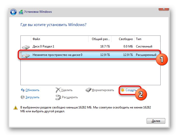
Task: Click the drives icon beside Расширить
Action: [x=58, y=97]
